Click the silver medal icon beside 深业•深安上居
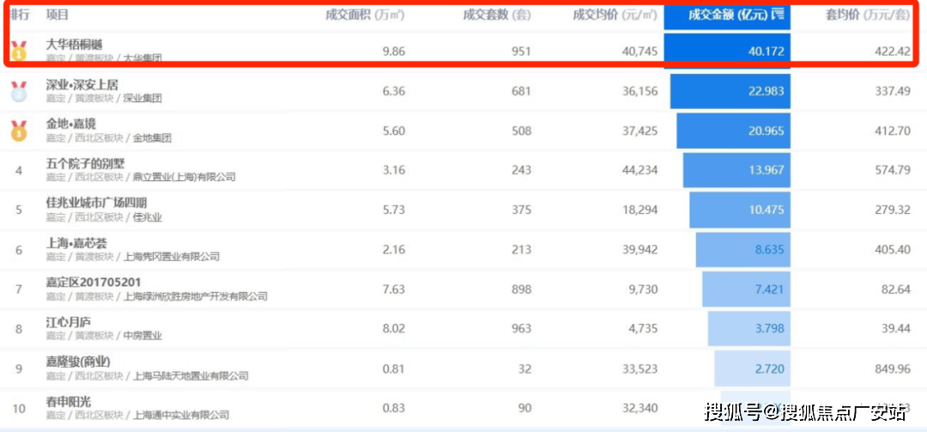927x432 pixels. click(x=18, y=91)
